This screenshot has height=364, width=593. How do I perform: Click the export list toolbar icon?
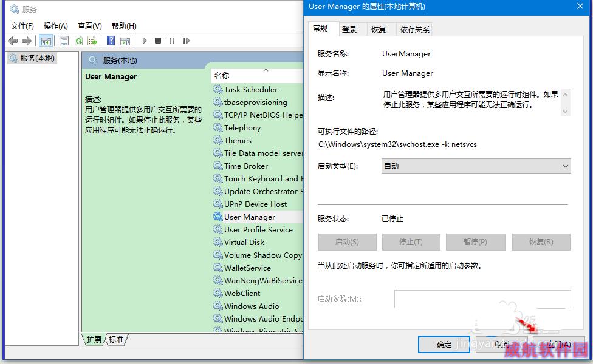(x=92, y=41)
